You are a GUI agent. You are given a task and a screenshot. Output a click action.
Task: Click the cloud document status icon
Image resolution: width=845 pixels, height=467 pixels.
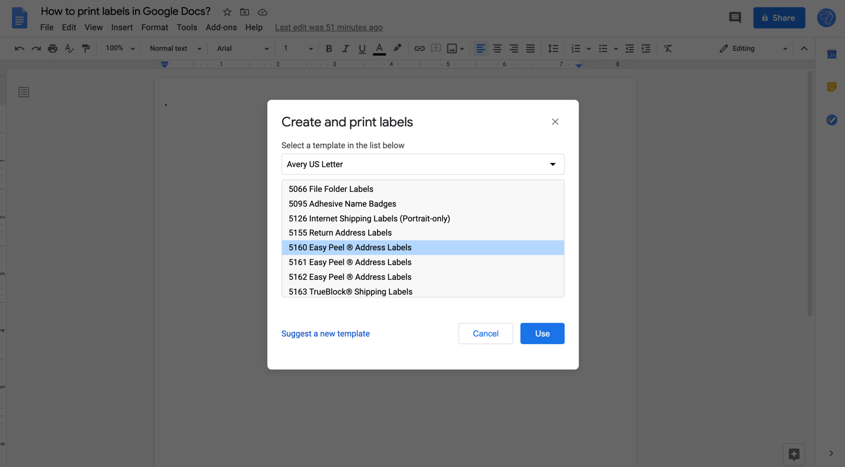pyautogui.click(x=263, y=12)
